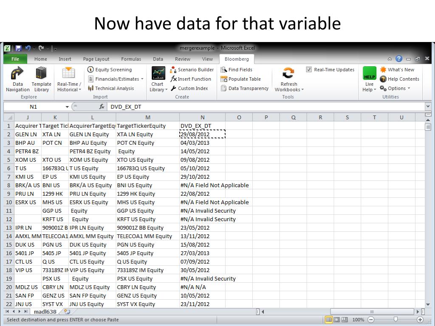Select cell 'TELECOA1 MM Equity'
Image resolution: width=435 pixels, height=326 pixels.
point(147,236)
